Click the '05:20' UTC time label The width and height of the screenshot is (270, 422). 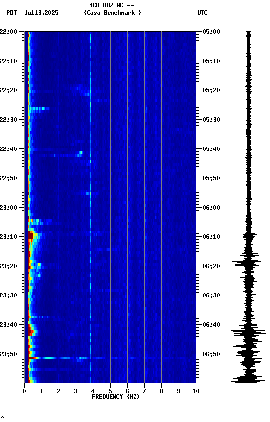click(211, 90)
